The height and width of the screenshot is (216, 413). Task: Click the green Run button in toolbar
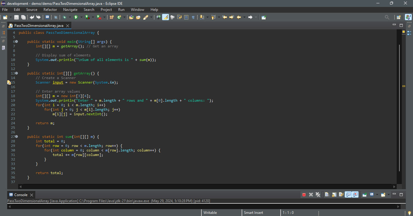[76, 17]
